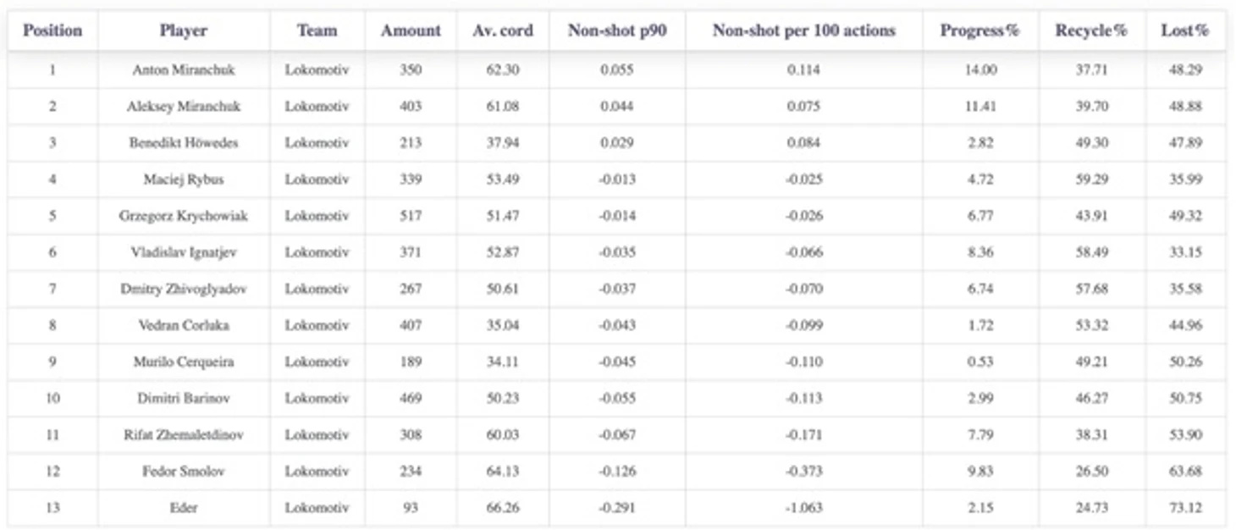This screenshot has width=1236, height=530.
Task: Select the Lost% value 73.12 cell
Action: click(x=1185, y=508)
